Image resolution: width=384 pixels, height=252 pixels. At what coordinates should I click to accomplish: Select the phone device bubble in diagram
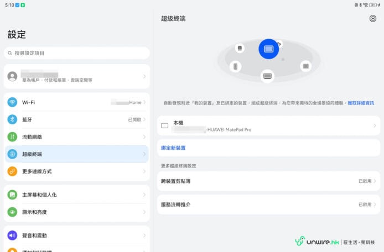coord(235,67)
